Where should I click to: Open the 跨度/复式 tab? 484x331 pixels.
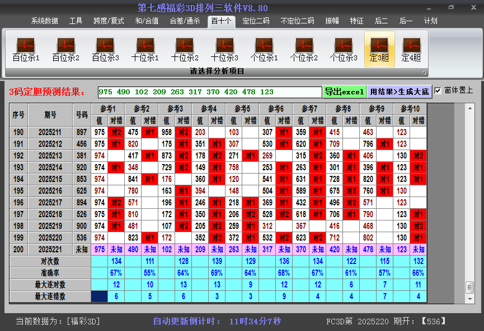click(109, 21)
